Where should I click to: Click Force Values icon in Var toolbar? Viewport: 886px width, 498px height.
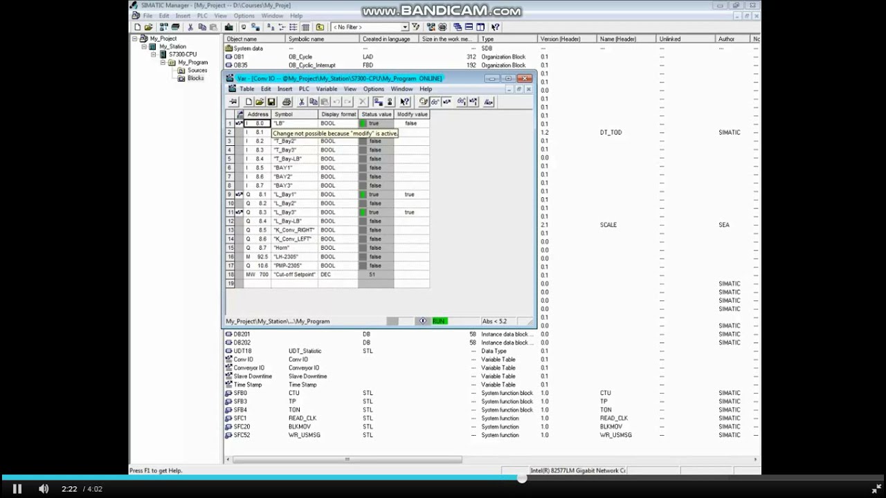(x=488, y=102)
